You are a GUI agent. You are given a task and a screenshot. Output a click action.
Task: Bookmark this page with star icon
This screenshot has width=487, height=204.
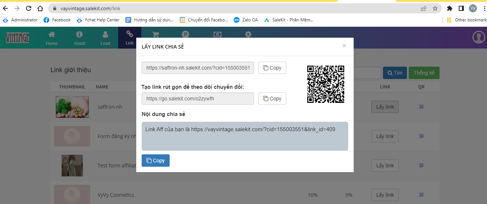click(435, 8)
